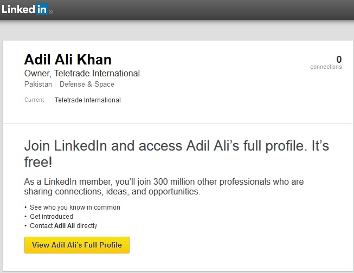
Task: Click the "connections" label under the count
Action: click(326, 67)
